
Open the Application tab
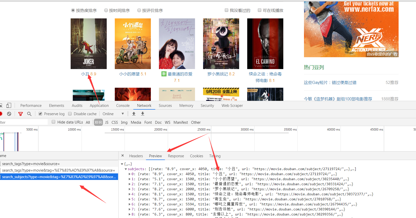(x=99, y=106)
